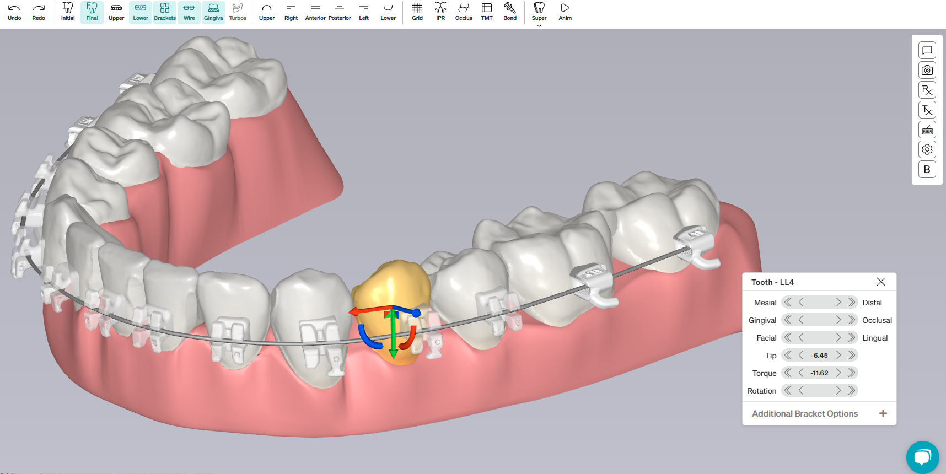Click the Torque value -11.62 field
The image size is (946, 474).
[x=820, y=373]
